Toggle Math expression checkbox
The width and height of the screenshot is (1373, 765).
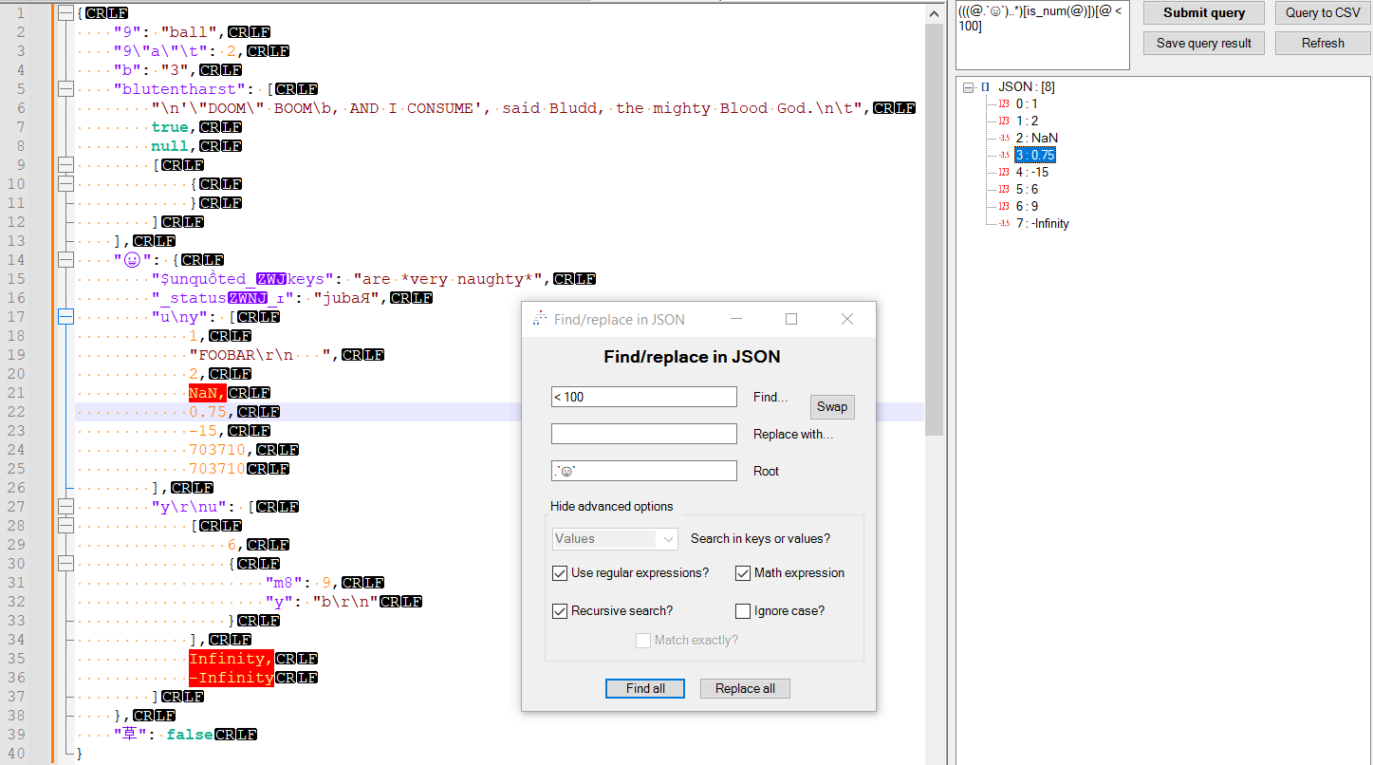[x=743, y=572]
